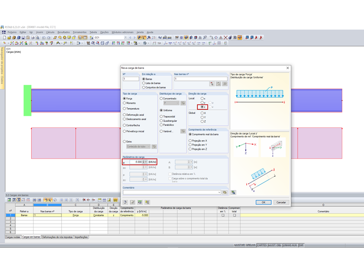Click the Save diskette icon in toolbar

coord(23,37)
